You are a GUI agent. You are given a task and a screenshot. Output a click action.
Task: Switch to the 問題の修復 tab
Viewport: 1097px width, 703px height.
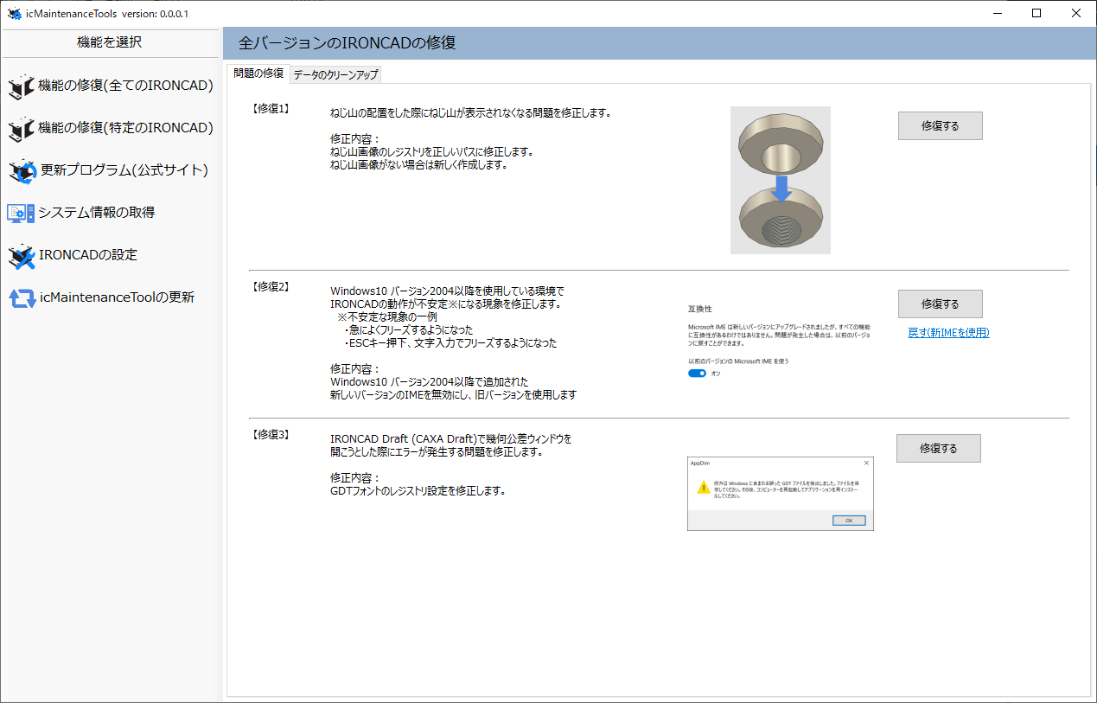click(258, 73)
